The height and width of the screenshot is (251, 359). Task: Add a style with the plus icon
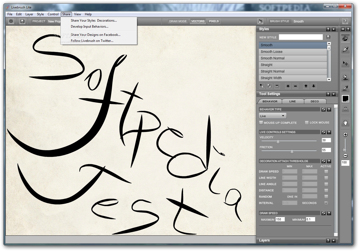tap(288, 86)
